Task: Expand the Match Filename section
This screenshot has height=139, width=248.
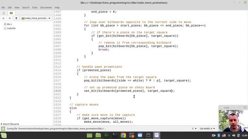Action: tap(10, 124)
